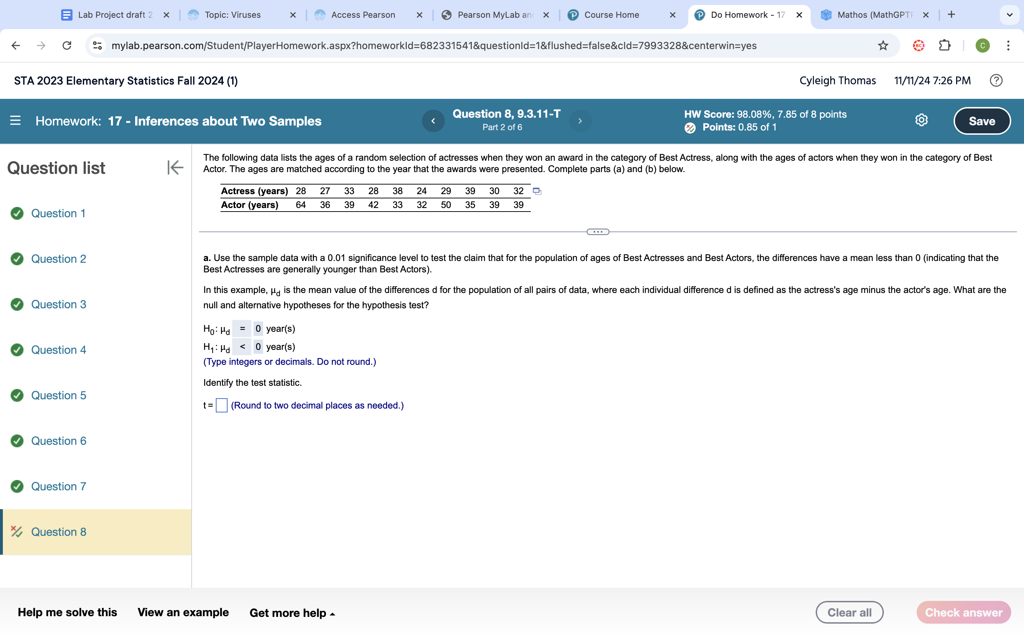Close the Lab Project draft tab

tap(166, 15)
